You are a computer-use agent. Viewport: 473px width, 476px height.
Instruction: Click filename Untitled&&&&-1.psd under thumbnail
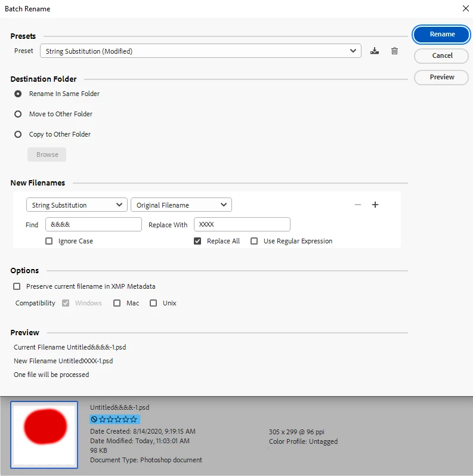(x=120, y=407)
